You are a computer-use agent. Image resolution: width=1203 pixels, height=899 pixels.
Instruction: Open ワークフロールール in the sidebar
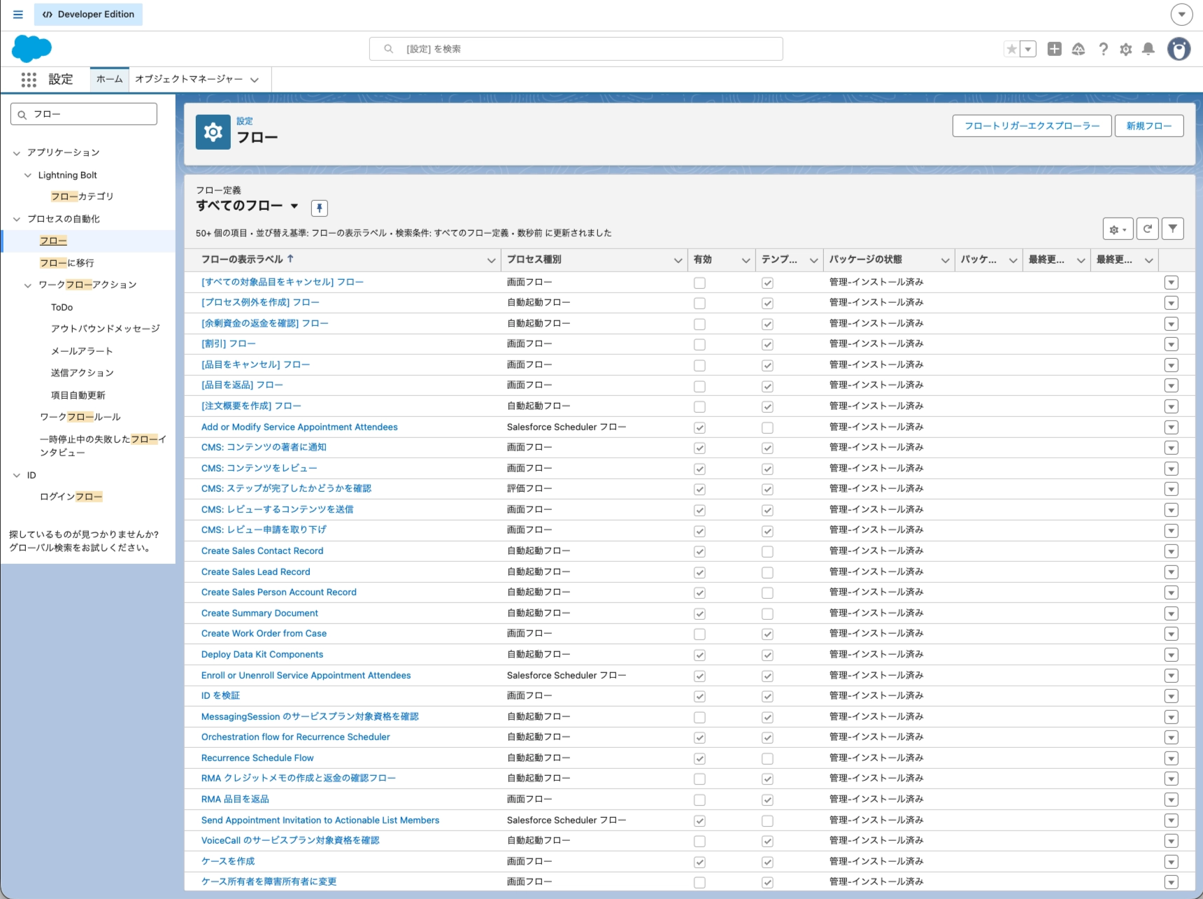point(80,417)
